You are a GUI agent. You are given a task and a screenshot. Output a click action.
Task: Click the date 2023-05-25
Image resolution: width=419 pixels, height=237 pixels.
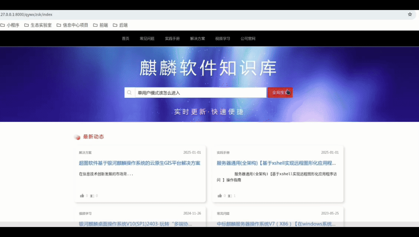click(x=330, y=213)
